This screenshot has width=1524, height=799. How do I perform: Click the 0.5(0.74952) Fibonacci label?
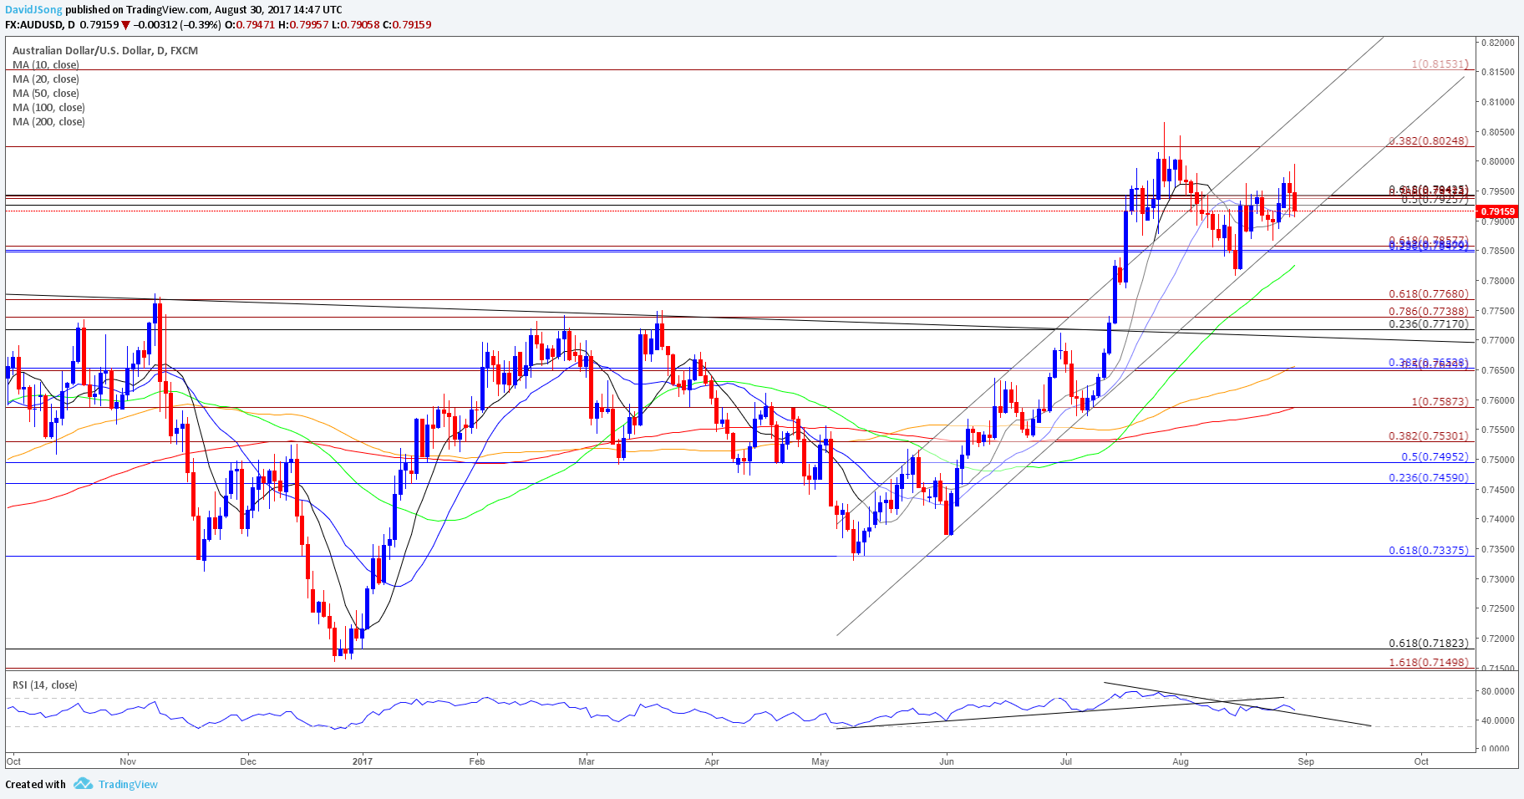click(x=1435, y=456)
